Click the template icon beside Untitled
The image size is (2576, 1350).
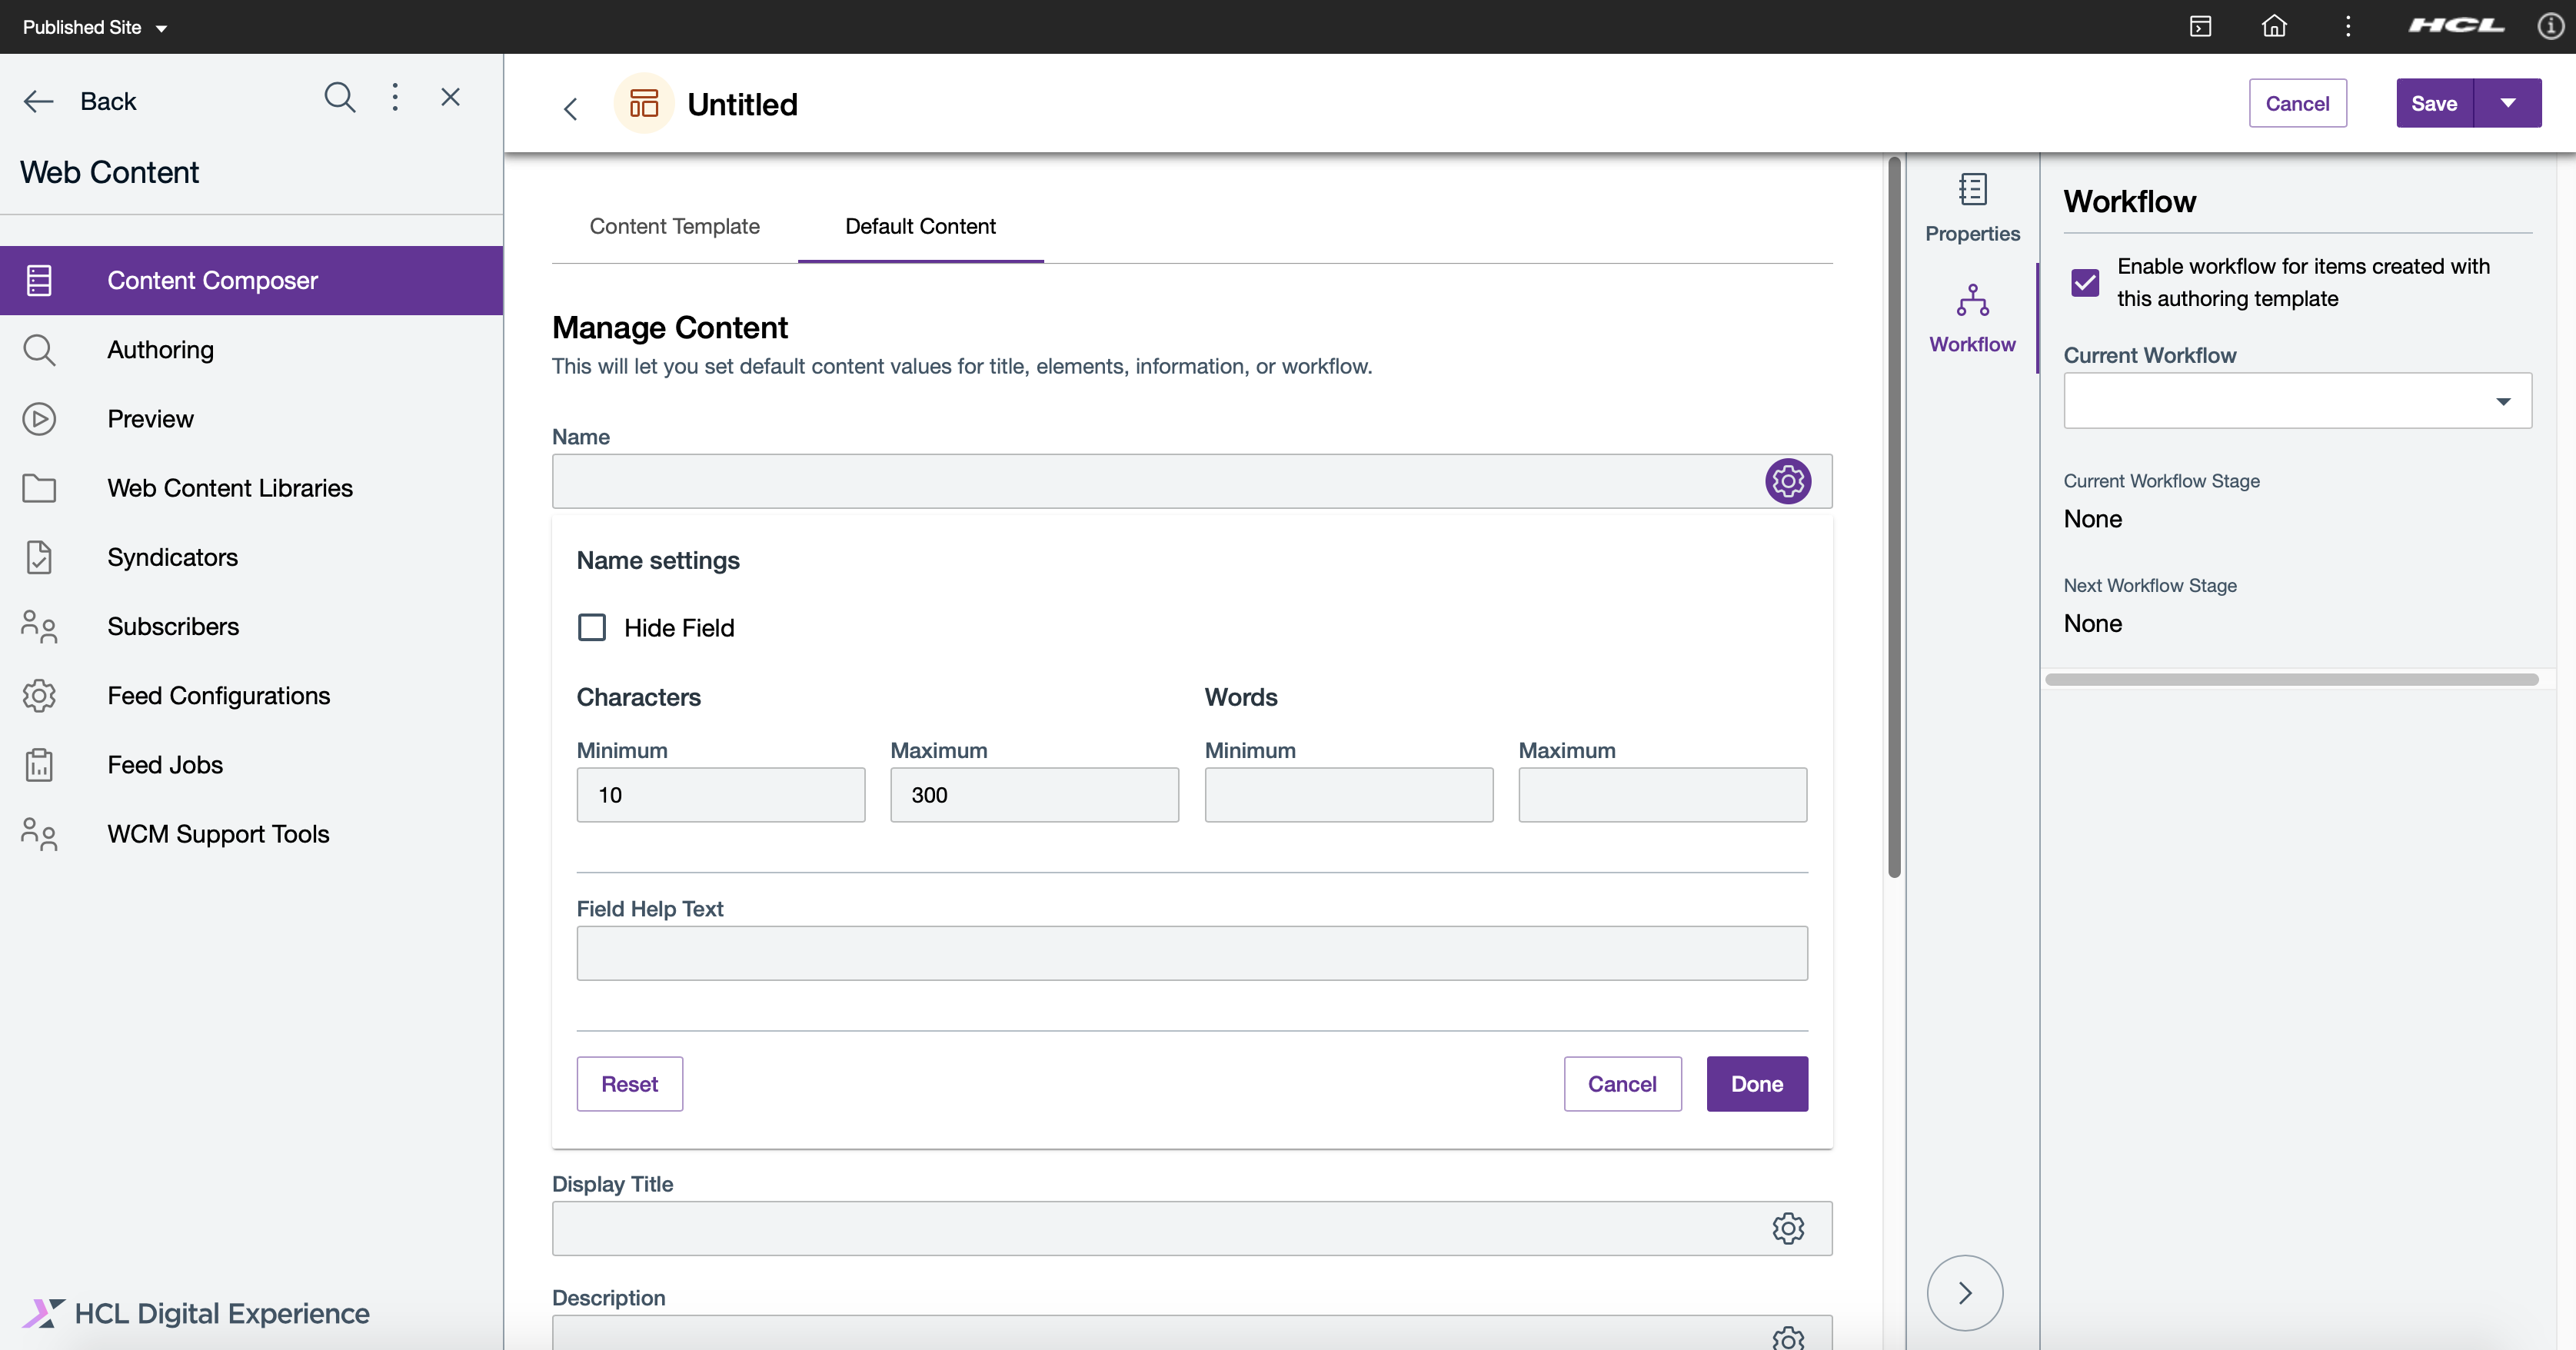point(643,103)
